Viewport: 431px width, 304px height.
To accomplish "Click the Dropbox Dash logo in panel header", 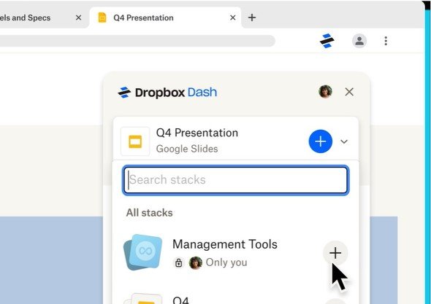I will click(167, 93).
